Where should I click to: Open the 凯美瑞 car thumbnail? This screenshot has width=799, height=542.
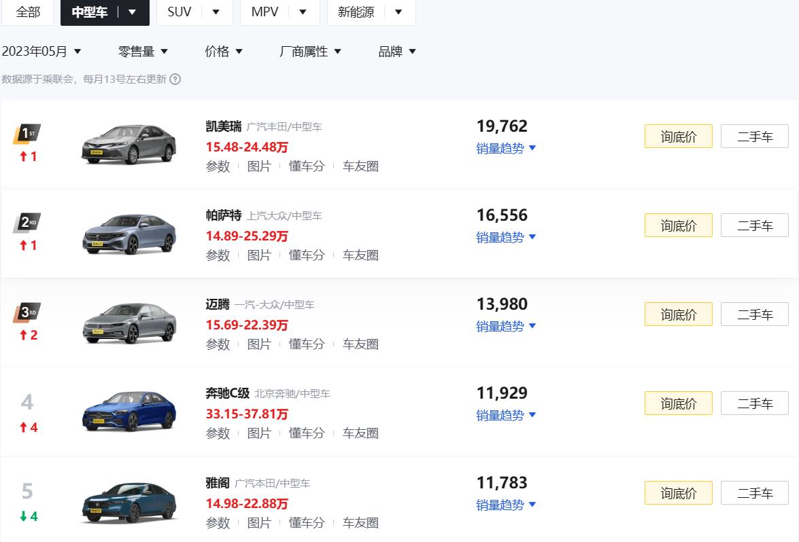(129, 145)
